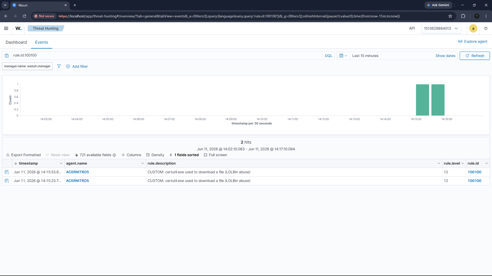Image resolution: width=492 pixels, height=276 pixels.
Task: Open rule 100100 link in second row
Action: [474, 181]
